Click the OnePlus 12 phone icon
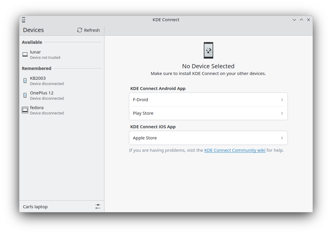 click(25, 95)
